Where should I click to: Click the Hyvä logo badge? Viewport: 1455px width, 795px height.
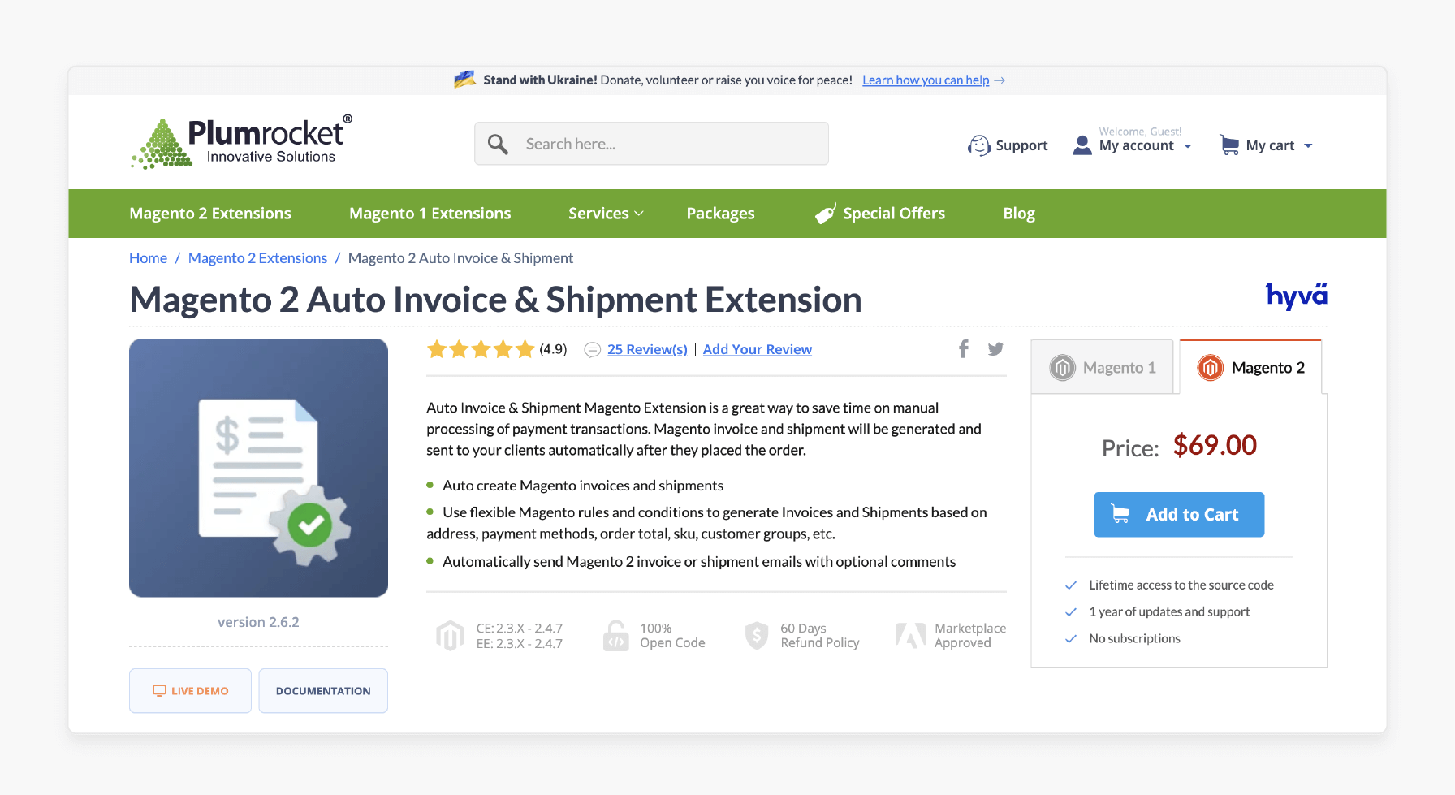pyautogui.click(x=1297, y=296)
